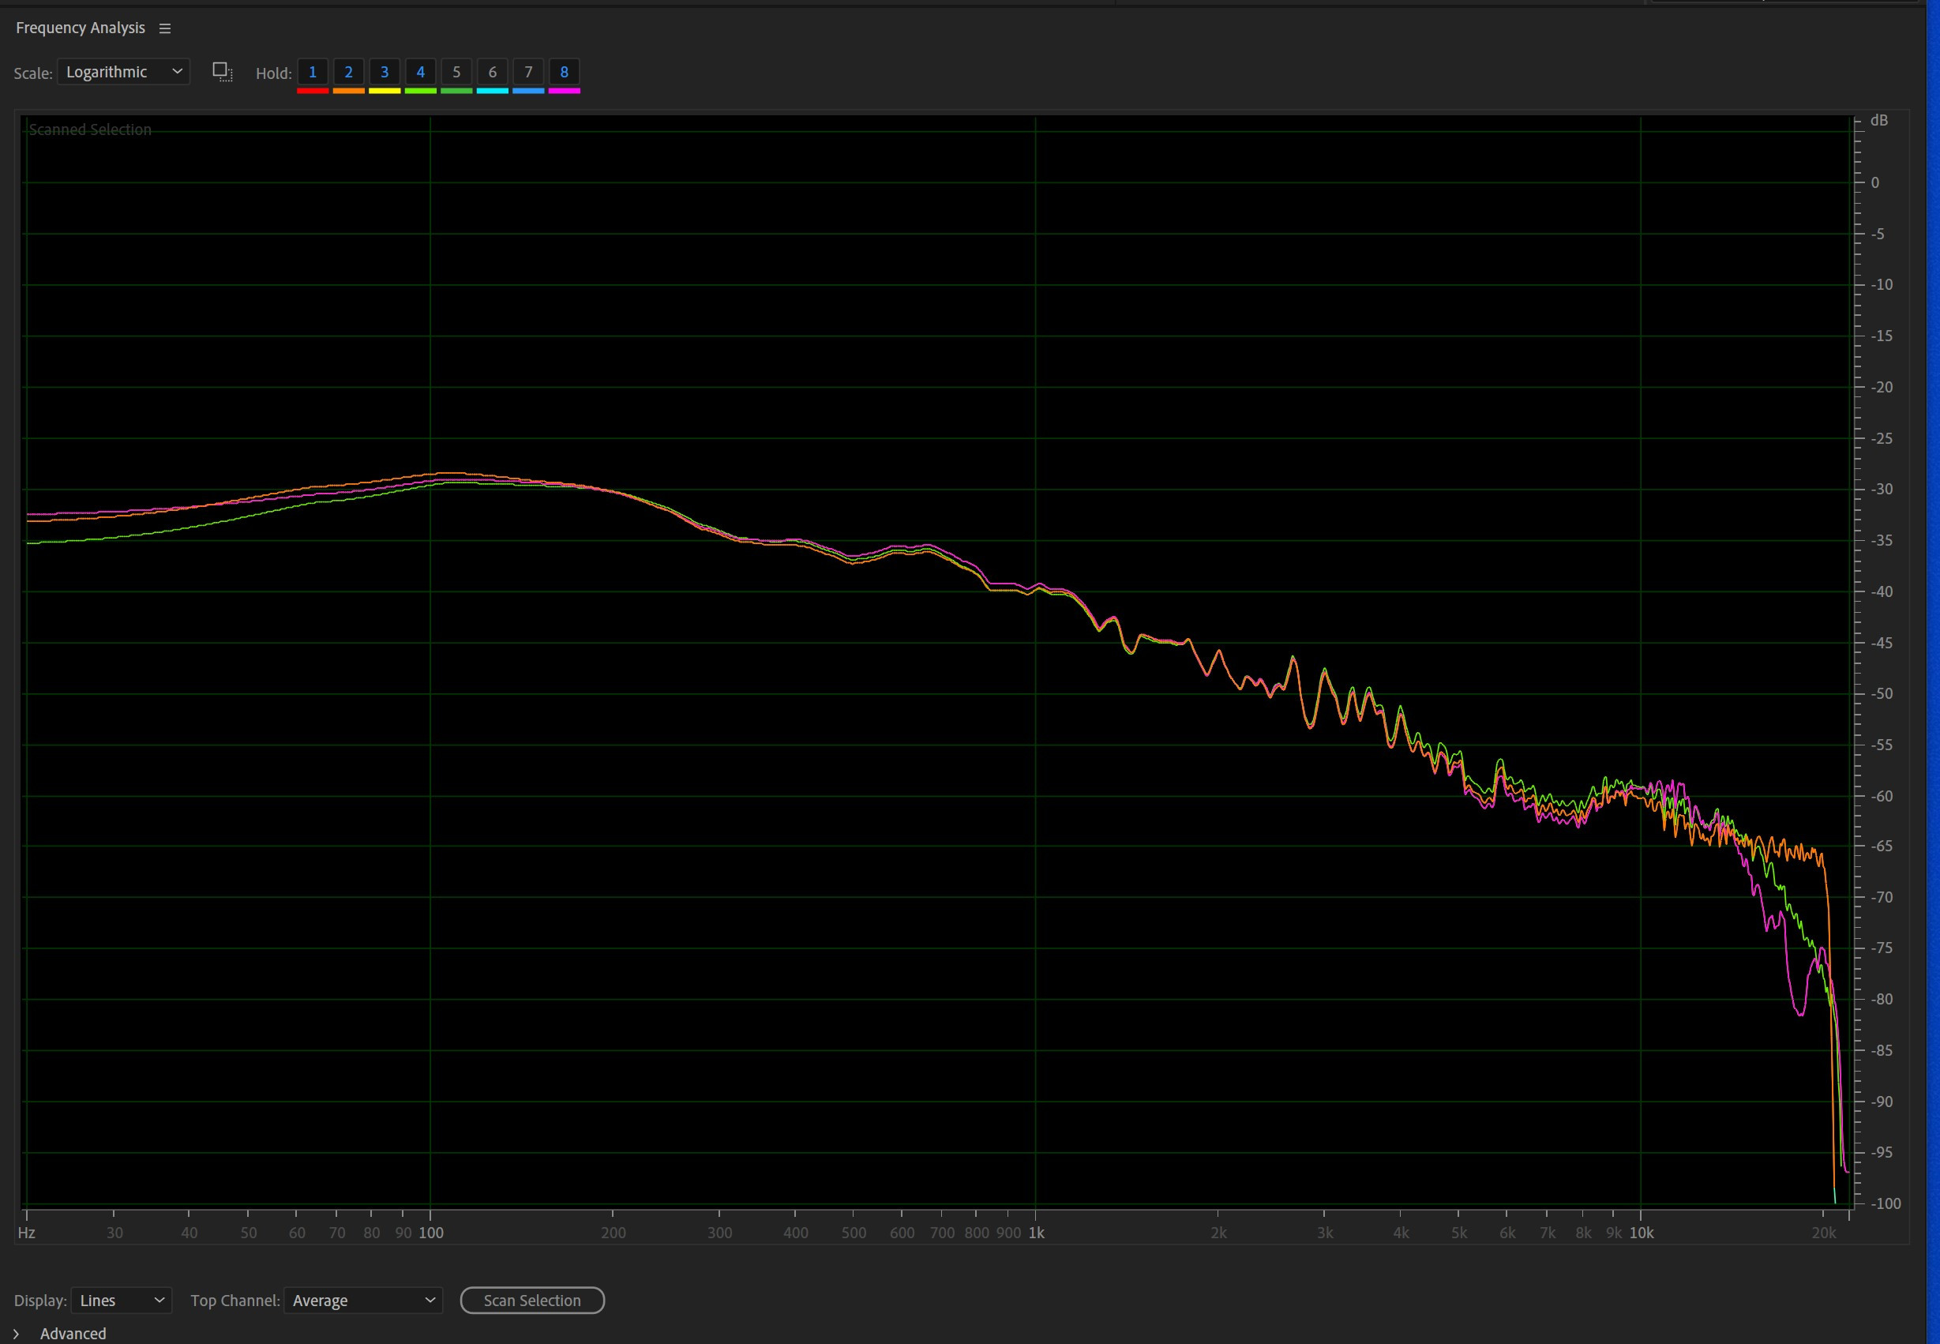
Task: Enable Hold button 5
Action: tap(456, 72)
